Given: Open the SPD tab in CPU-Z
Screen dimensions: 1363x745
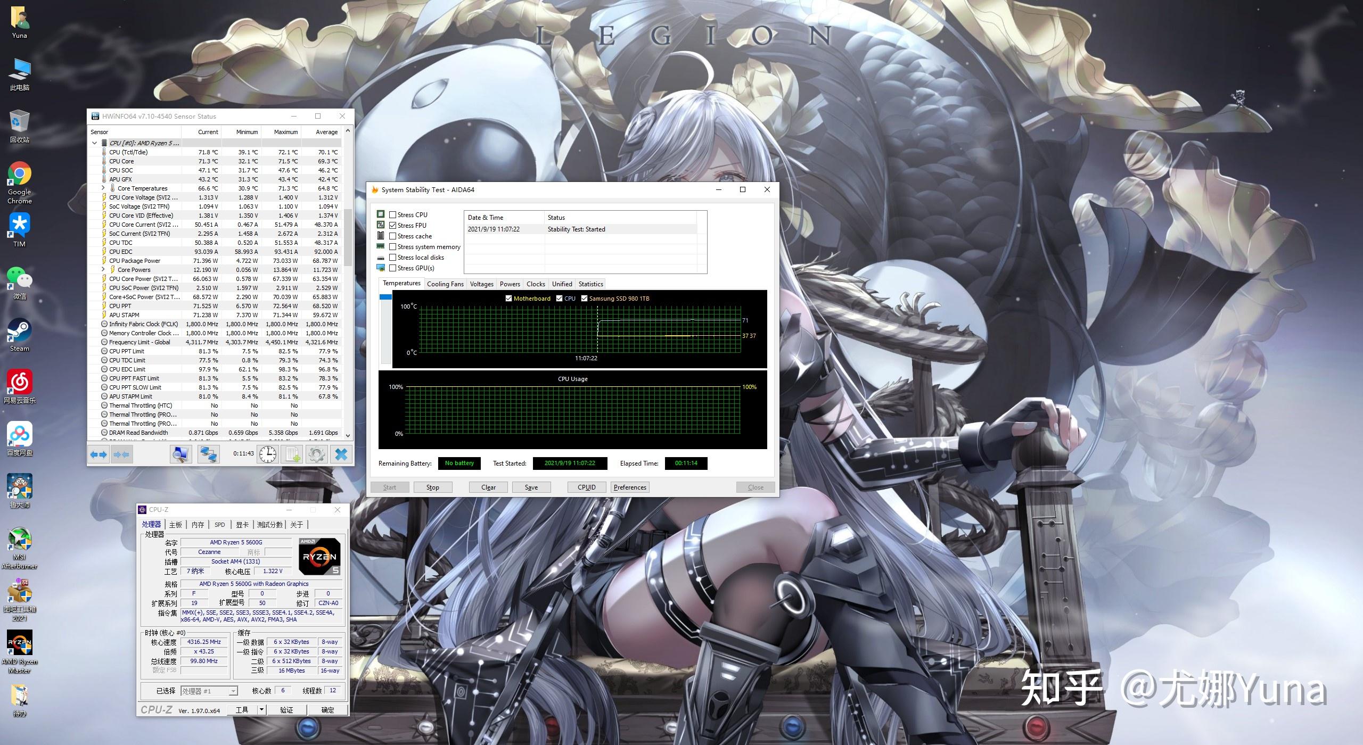Looking at the screenshot, I should click(x=219, y=525).
